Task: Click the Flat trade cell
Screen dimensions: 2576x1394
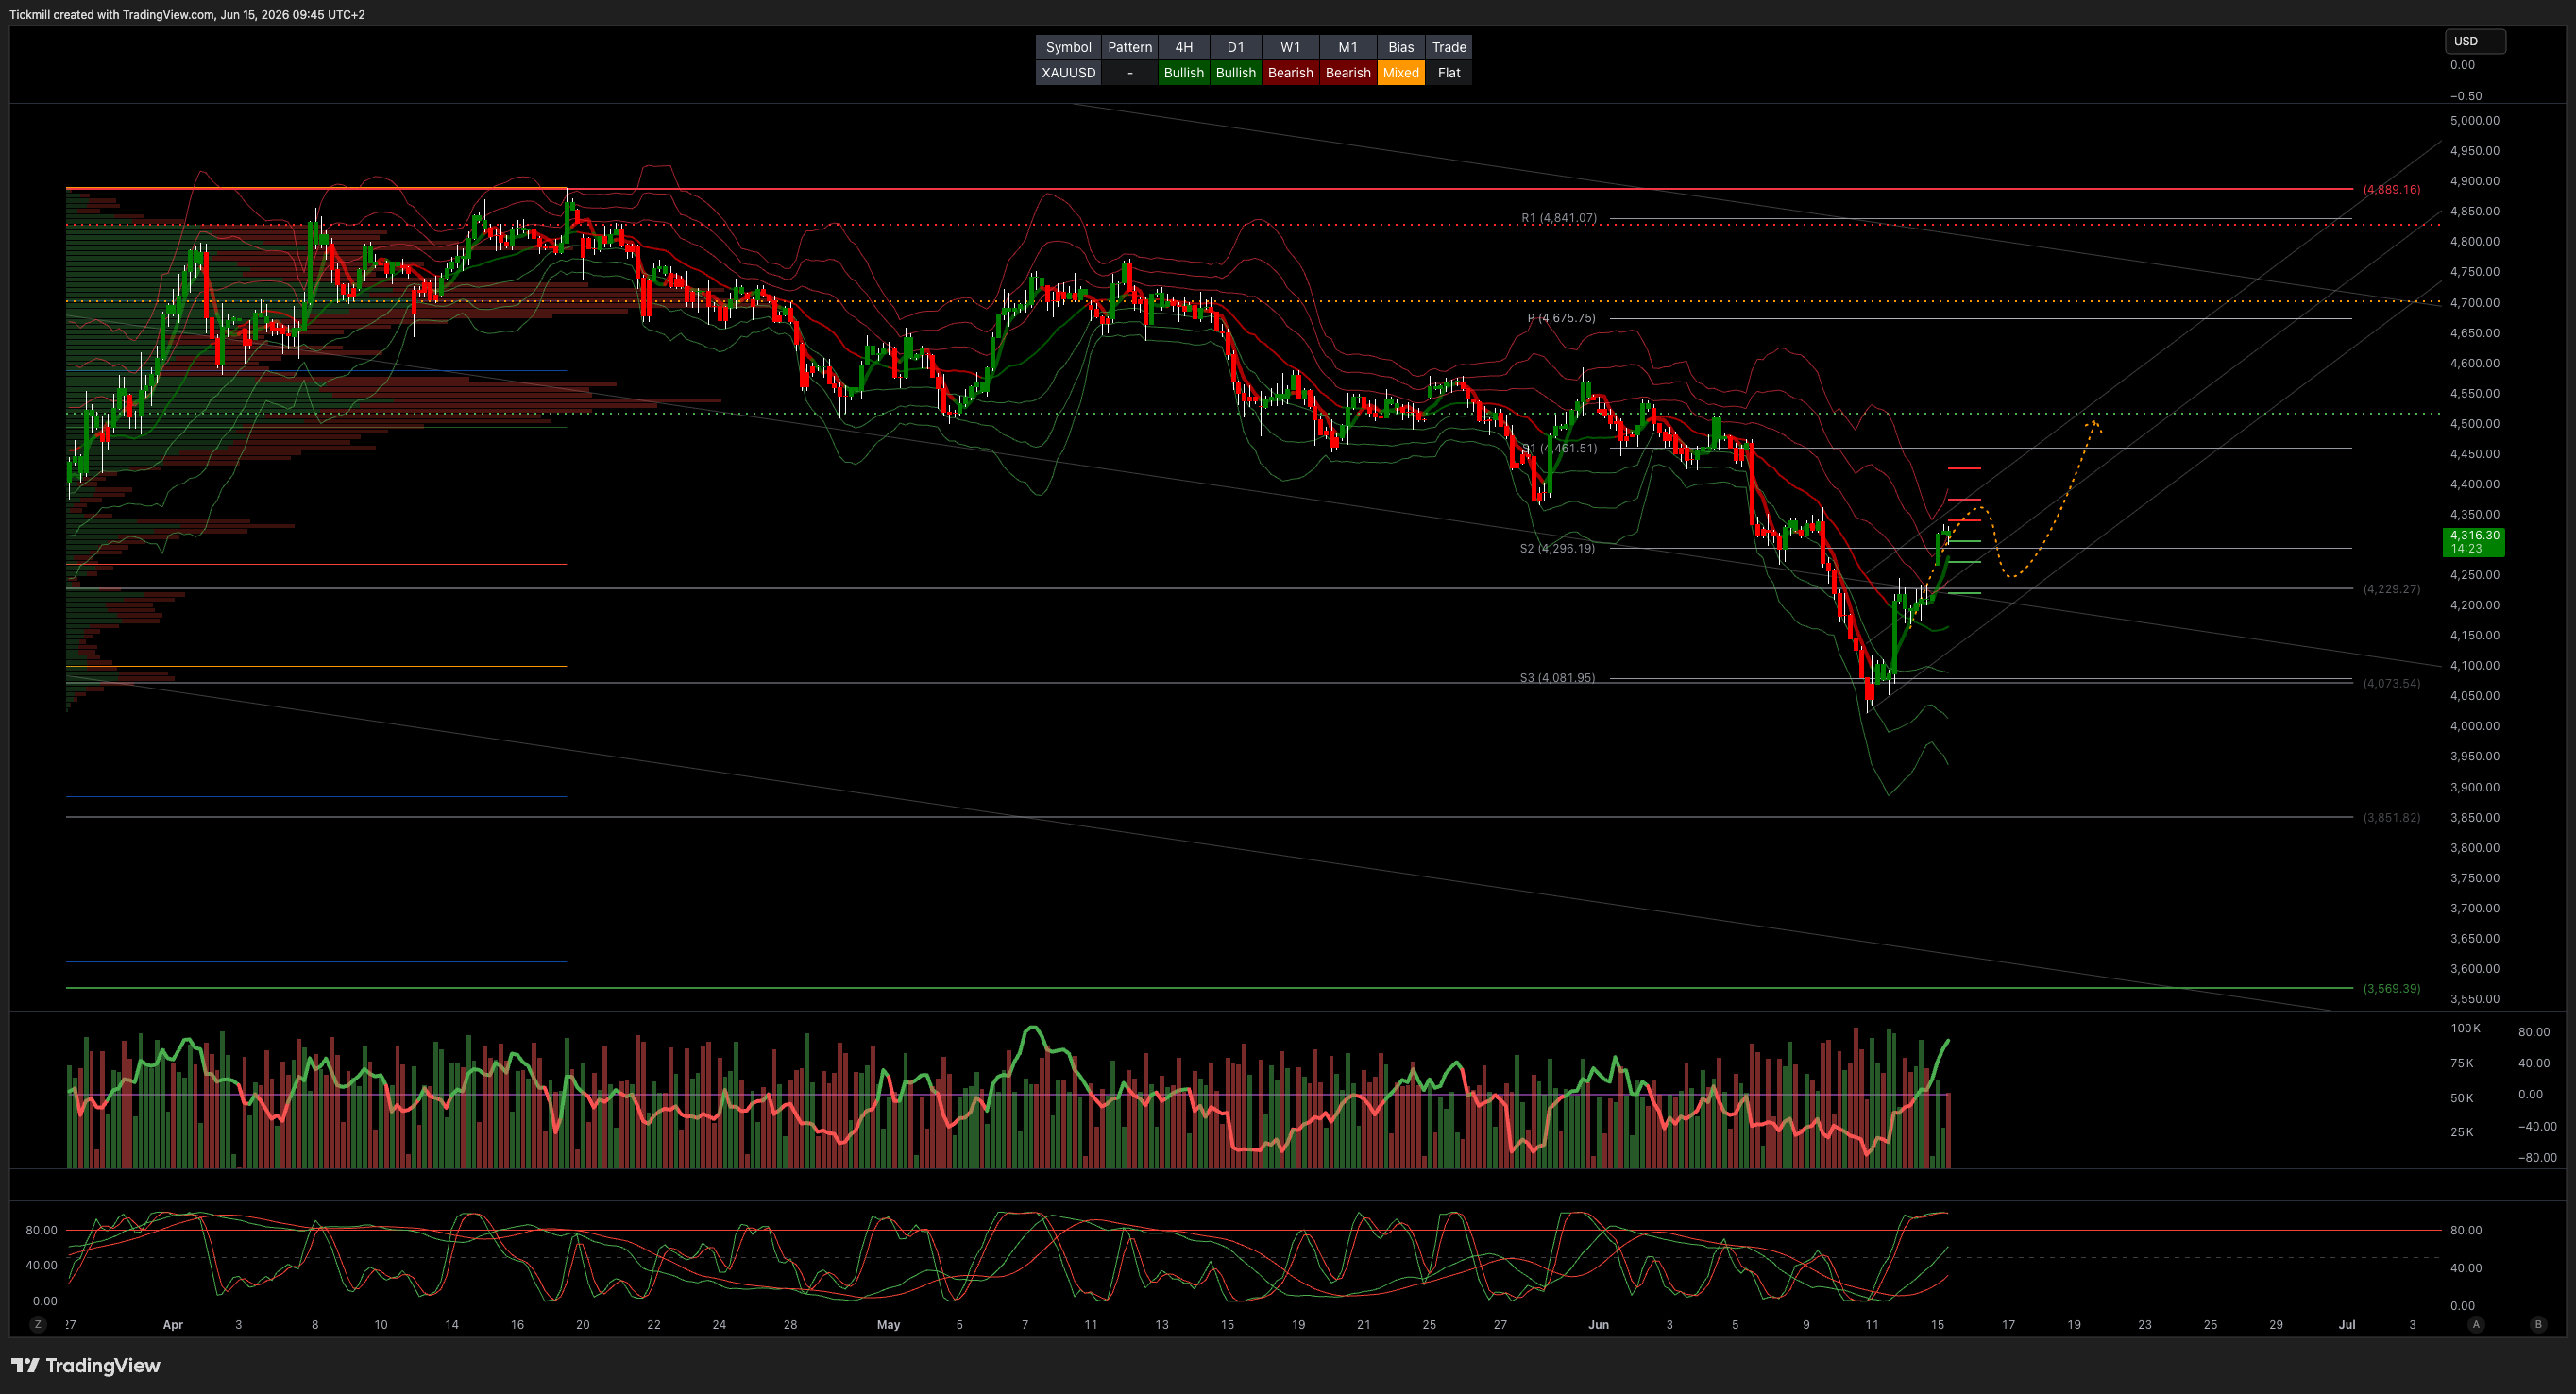Action: tap(1449, 73)
